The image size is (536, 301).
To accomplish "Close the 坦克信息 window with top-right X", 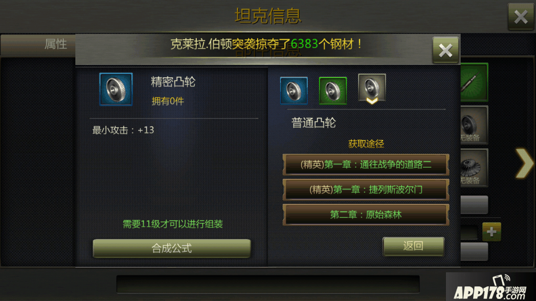I will pyautogui.click(x=521, y=16).
